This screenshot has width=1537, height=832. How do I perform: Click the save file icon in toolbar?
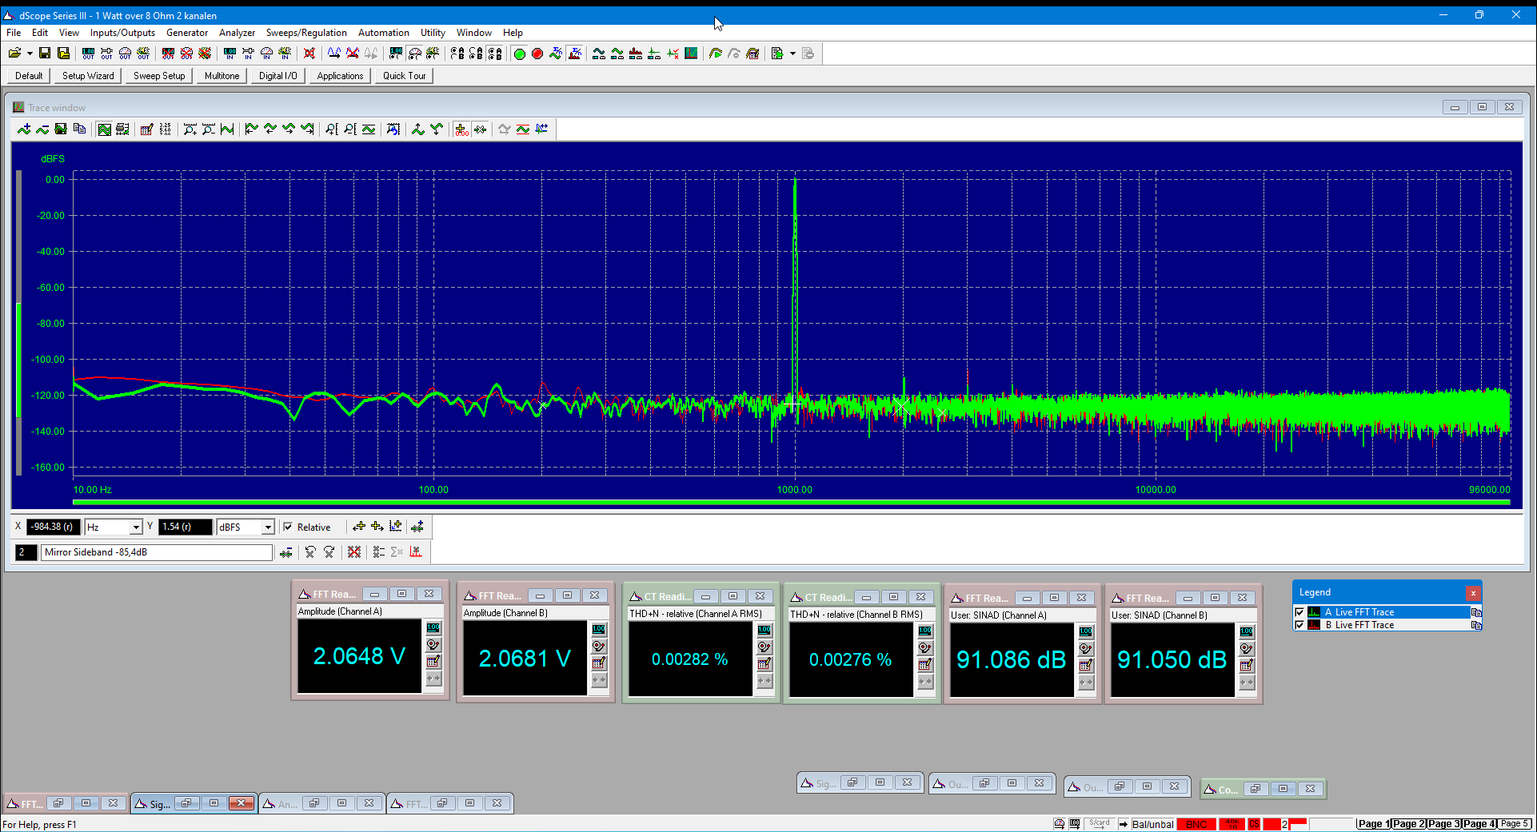[45, 54]
